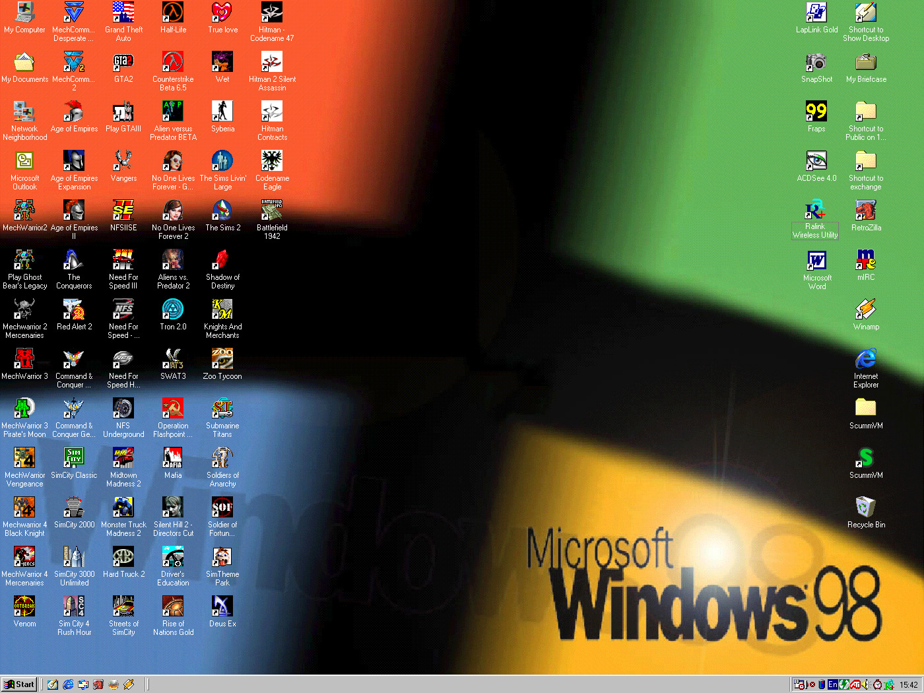
Task: Open Battlefield 1942 shortcut
Action: point(272,220)
